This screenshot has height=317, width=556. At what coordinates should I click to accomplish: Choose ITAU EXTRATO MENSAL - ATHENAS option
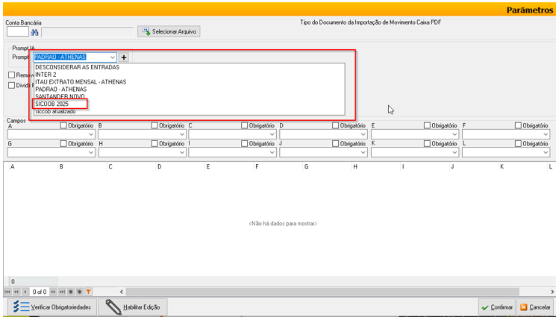81,81
